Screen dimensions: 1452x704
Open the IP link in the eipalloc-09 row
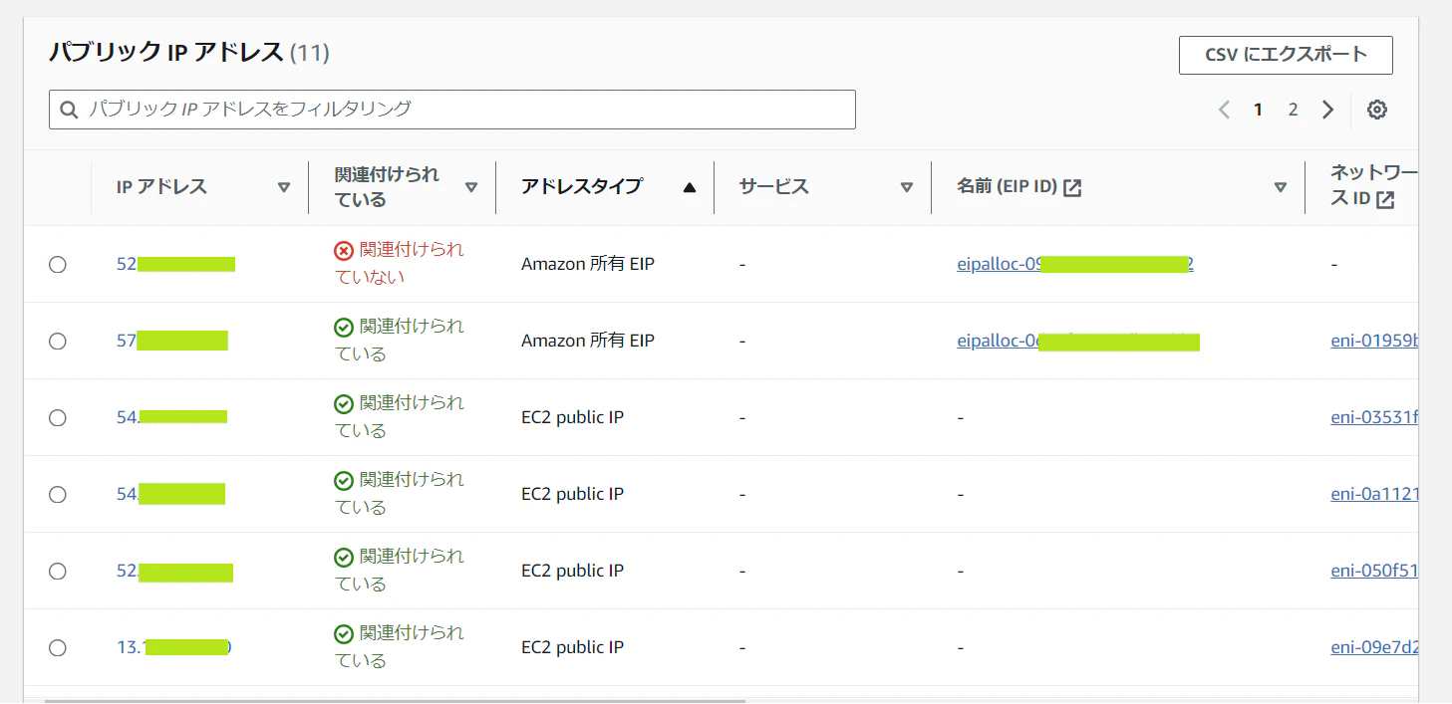click(175, 264)
